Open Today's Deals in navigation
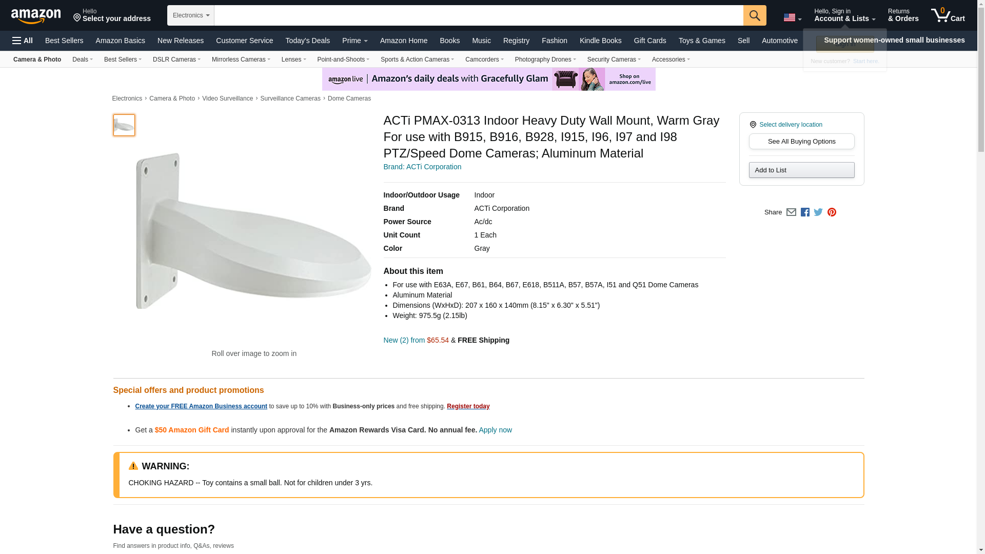 coord(307,41)
